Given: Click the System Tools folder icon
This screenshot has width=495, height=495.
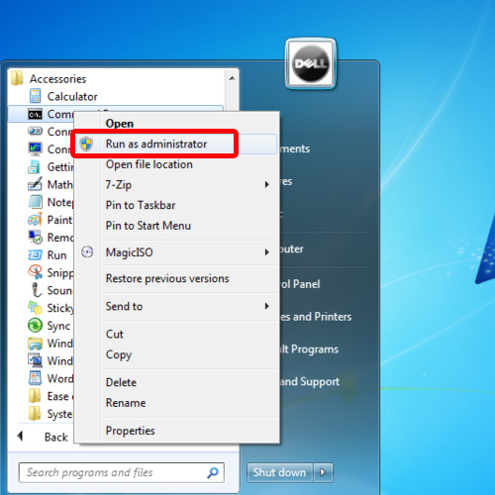Looking at the screenshot, I should pyautogui.click(x=35, y=414).
